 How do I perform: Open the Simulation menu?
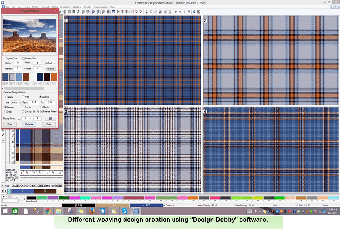tap(65, 7)
